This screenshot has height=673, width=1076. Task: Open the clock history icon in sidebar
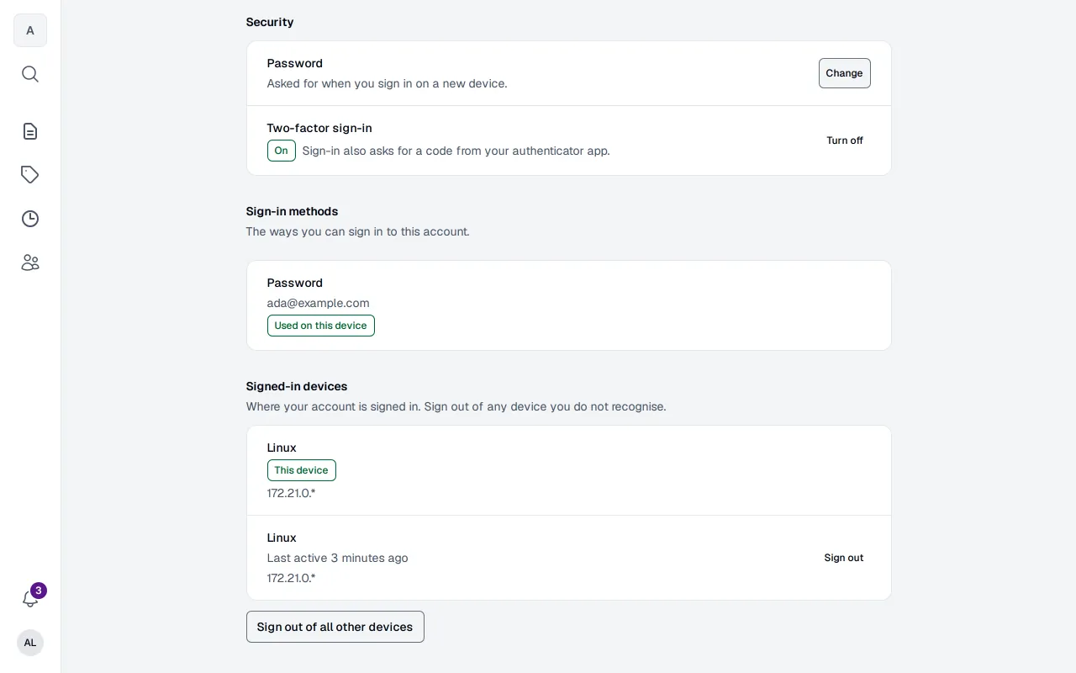(x=30, y=219)
